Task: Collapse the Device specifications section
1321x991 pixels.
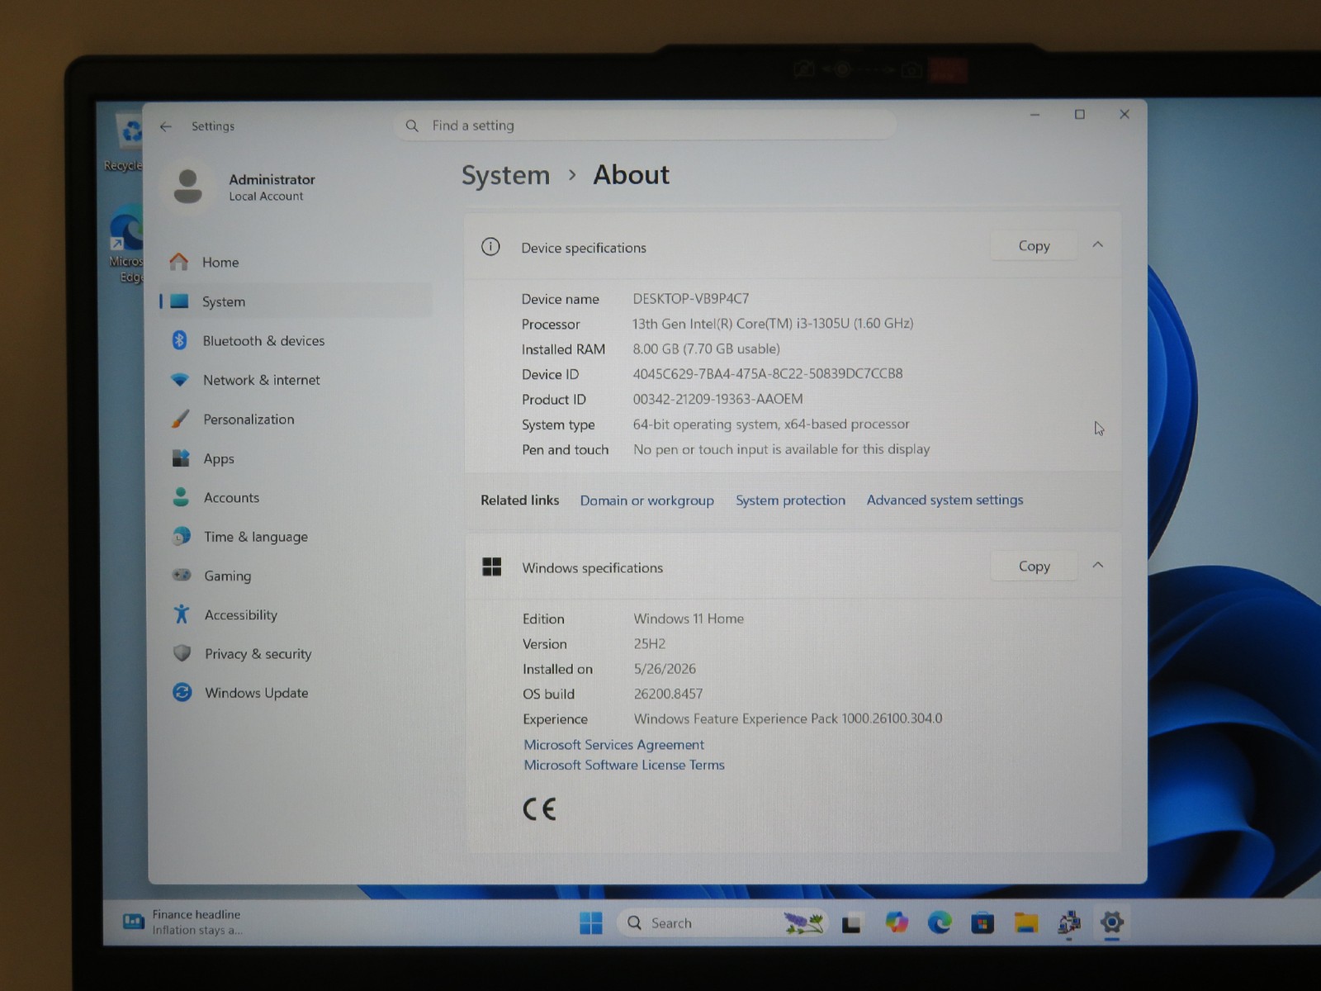Action: [1097, 244]
